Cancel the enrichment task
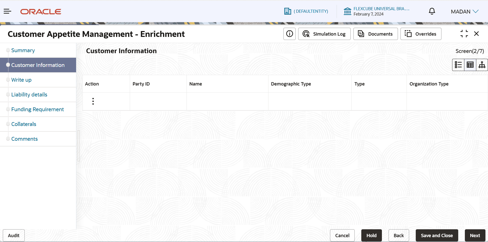Viewport: 488px width, 242px height. tap(342, 235)
